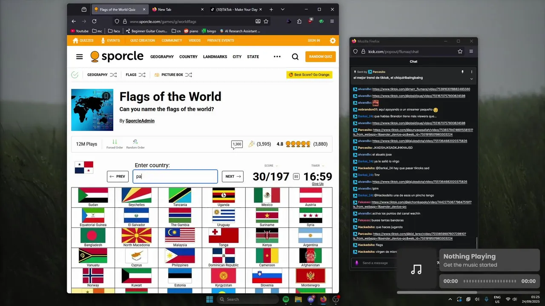
Task: Click the music note in the media widget
Action: [416, 269]
